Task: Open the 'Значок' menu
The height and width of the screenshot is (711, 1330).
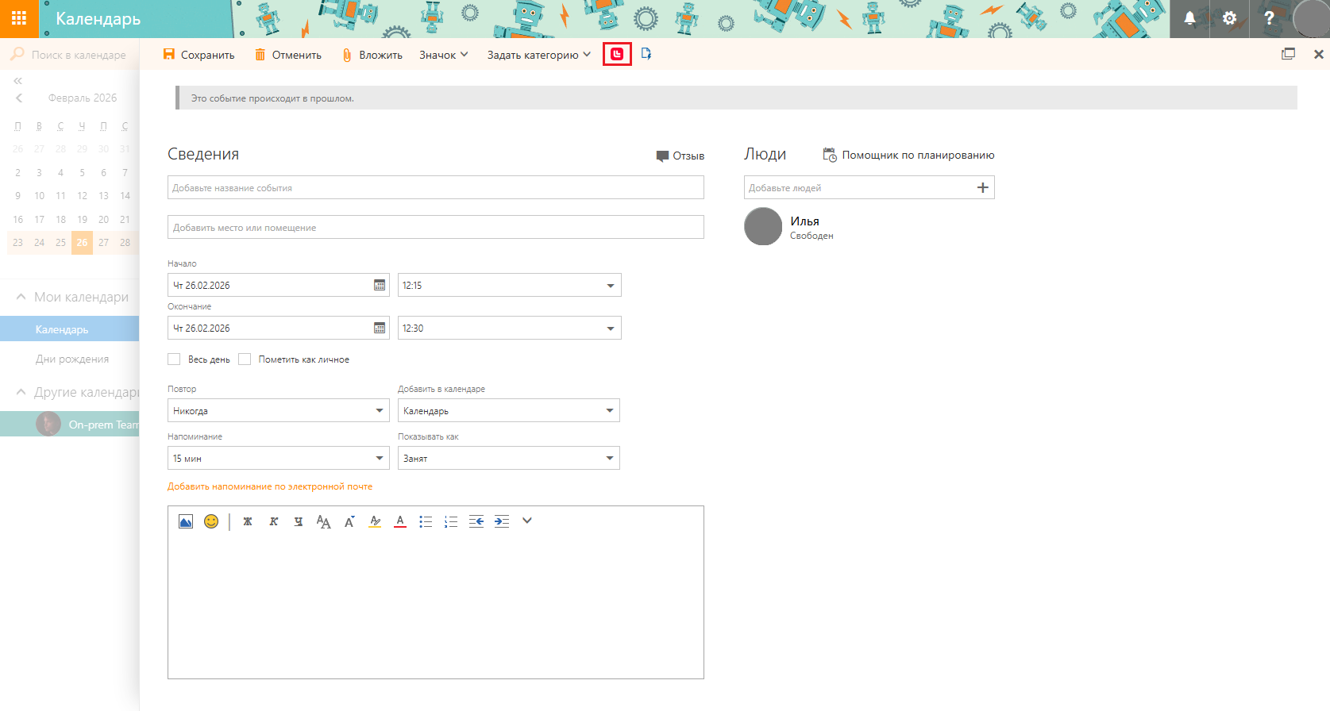Action: pos(443,55)
